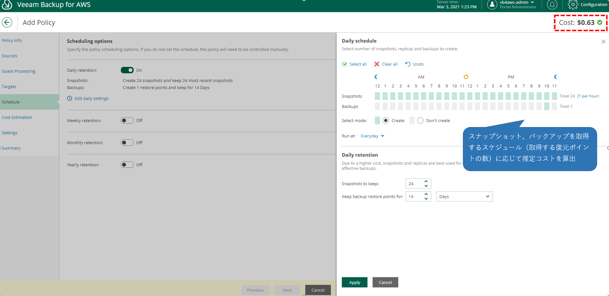Viewport: 609px width, 296px height.
Task: Open the Configuration gear icon
Action: (573, 4)
